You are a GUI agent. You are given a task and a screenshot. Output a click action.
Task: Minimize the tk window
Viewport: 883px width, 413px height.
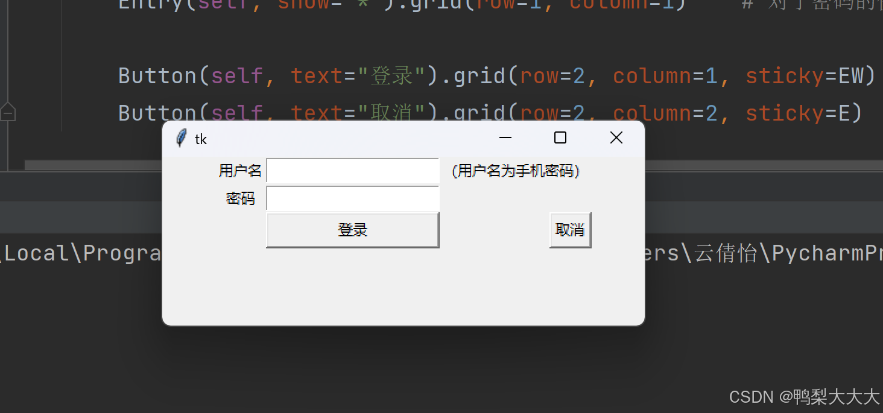coord(505,138)
